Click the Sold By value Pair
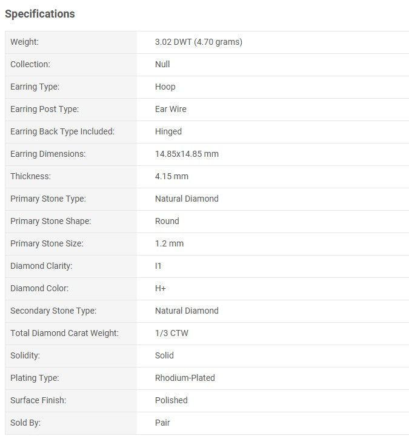Screen dimensions: 409x442 click(x=162, y=423)
